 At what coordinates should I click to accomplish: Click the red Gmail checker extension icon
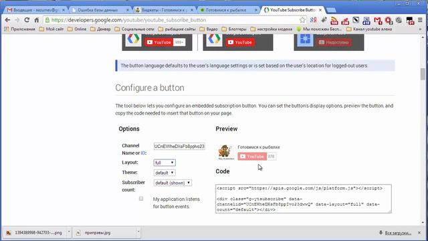point(377,21)
